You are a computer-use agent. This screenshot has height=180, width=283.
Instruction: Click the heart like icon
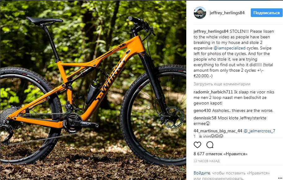point(197,145)
